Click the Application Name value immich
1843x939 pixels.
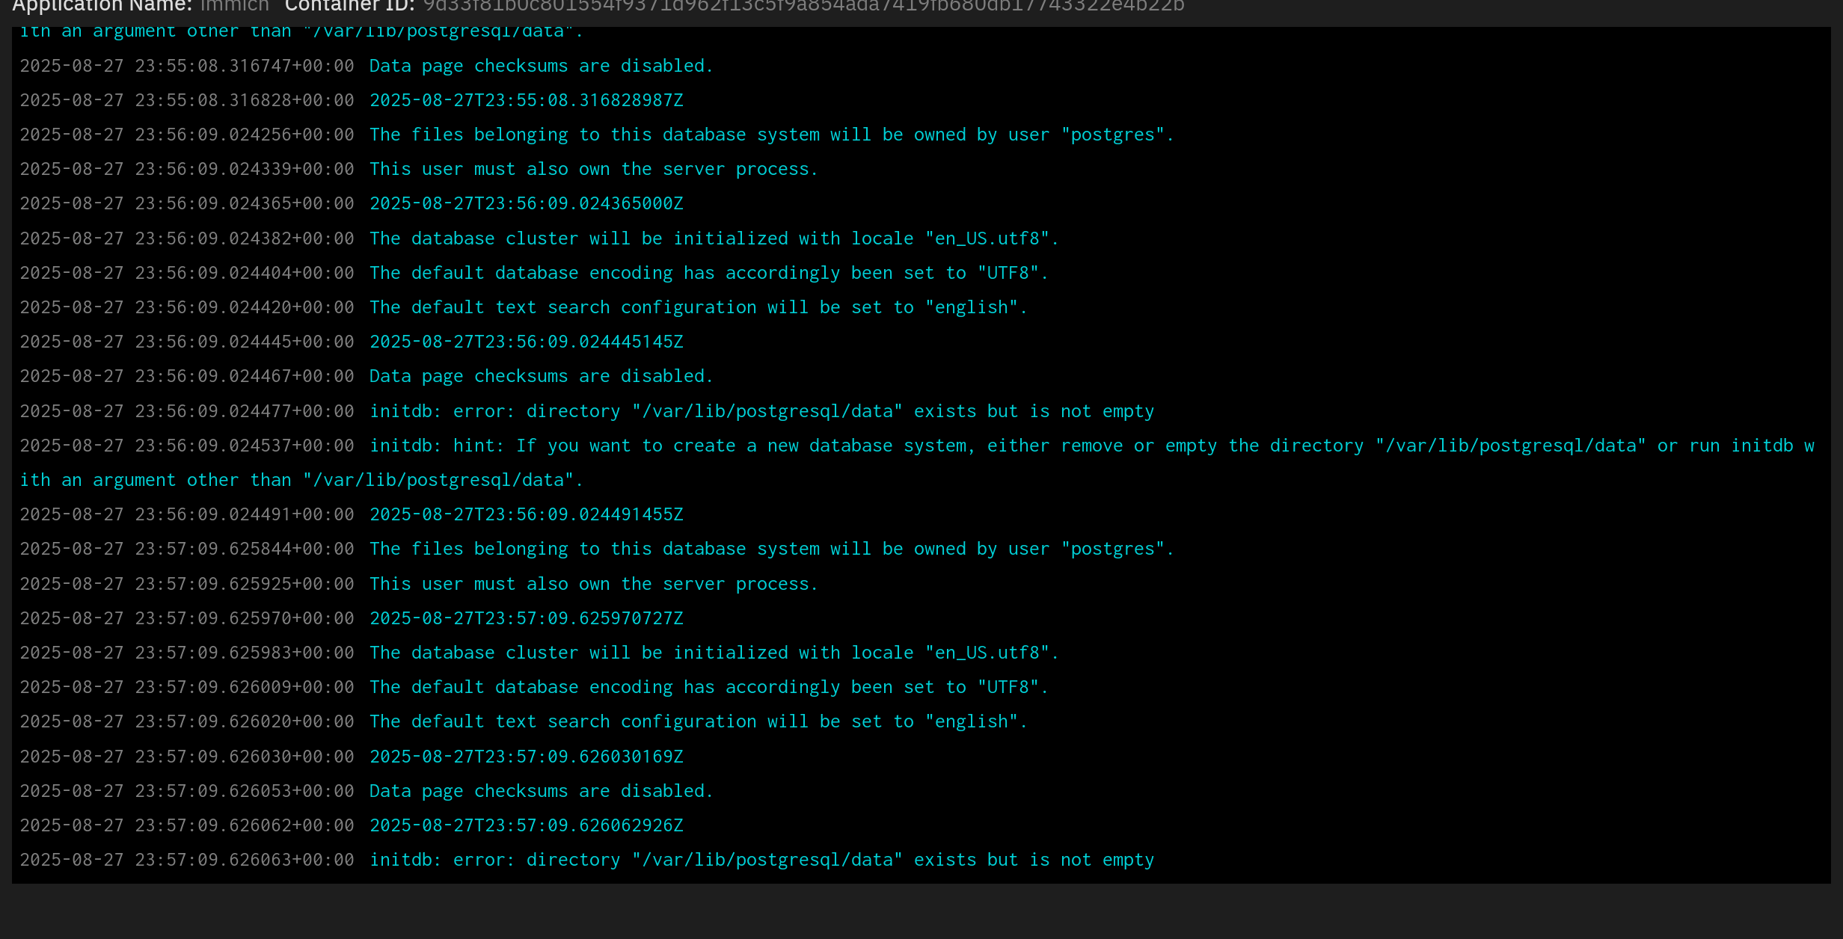234,6
